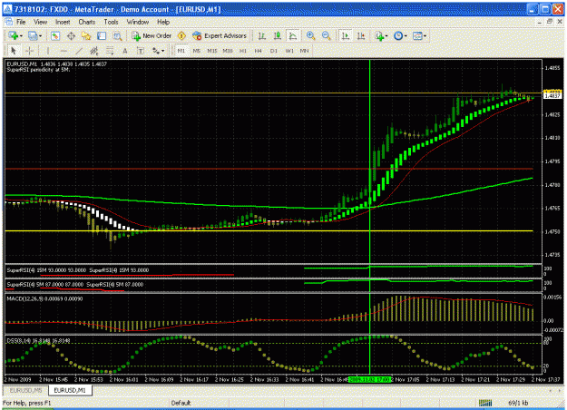
Task: Switch chart to Bar Chart mode
Action: coord(262,35)
